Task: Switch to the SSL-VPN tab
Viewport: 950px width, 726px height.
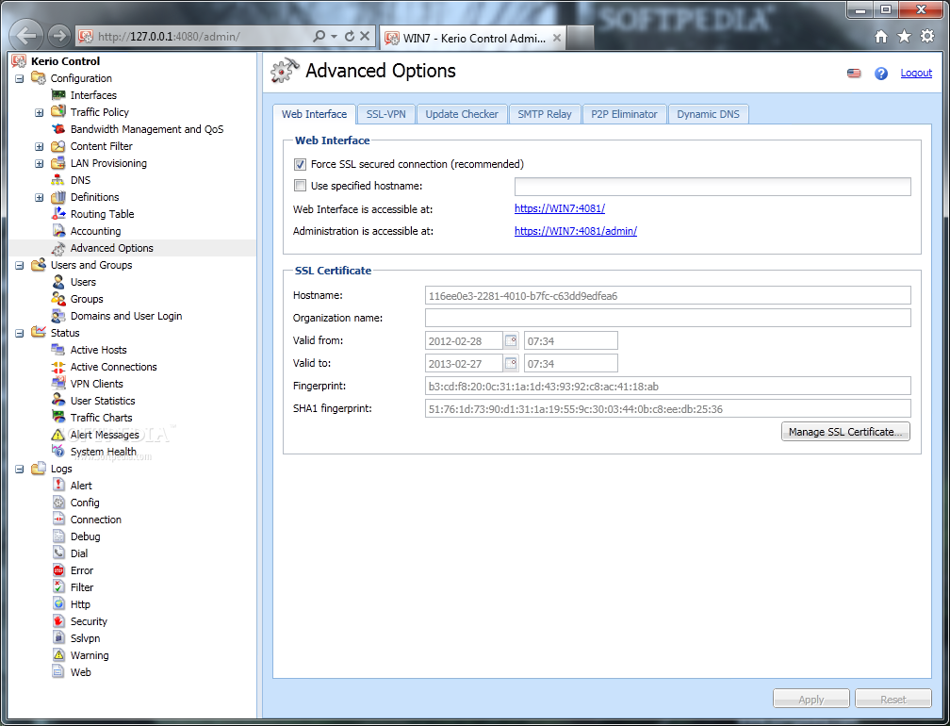Action: (x=386, y=114)
